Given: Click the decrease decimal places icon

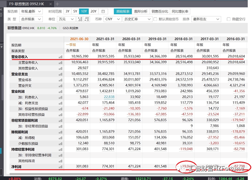Looking at the screenshot, I should [87, 19].
